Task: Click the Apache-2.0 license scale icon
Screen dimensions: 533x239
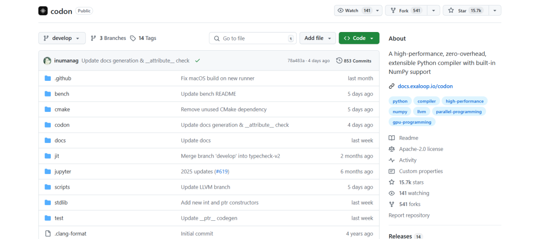Action: coord(392,149)
